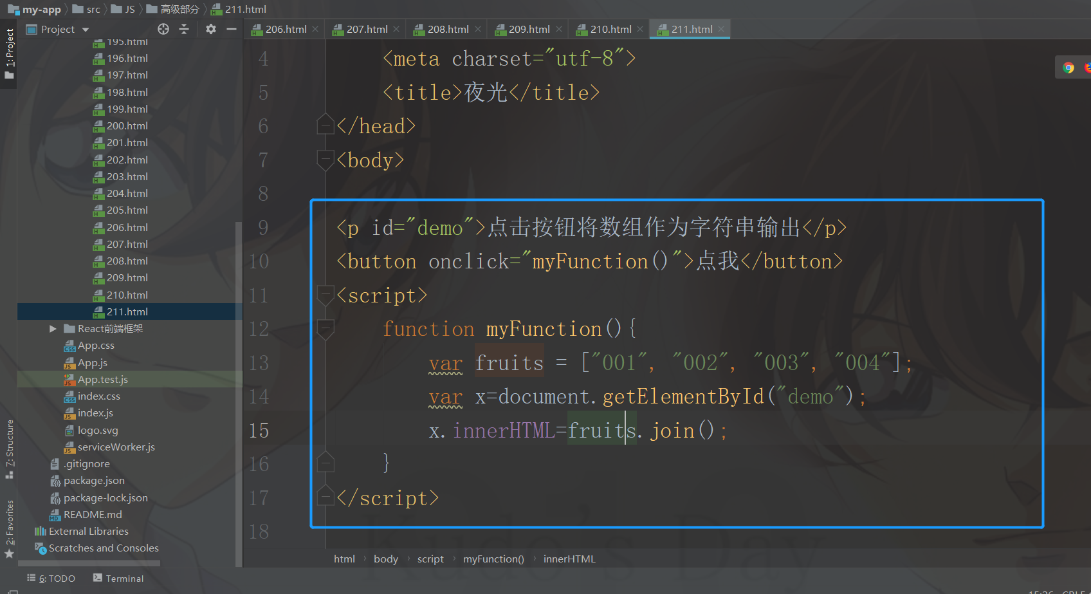Image resolution: width=1091 pixels, height=594 pixels.
Task: Click 高级部分 in navigation breadcrumb
Action: coord(179,10)
